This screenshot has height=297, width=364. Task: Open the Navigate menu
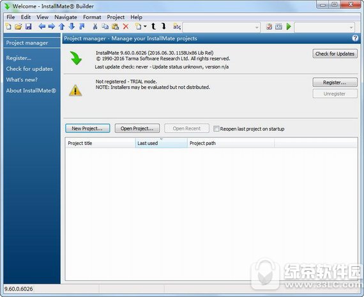(x=66, y=17)
